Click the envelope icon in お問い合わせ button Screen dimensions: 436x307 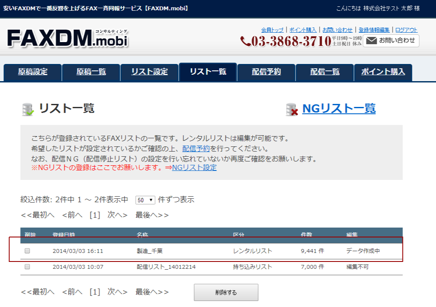pyautogui.click(x=371, y=41)
